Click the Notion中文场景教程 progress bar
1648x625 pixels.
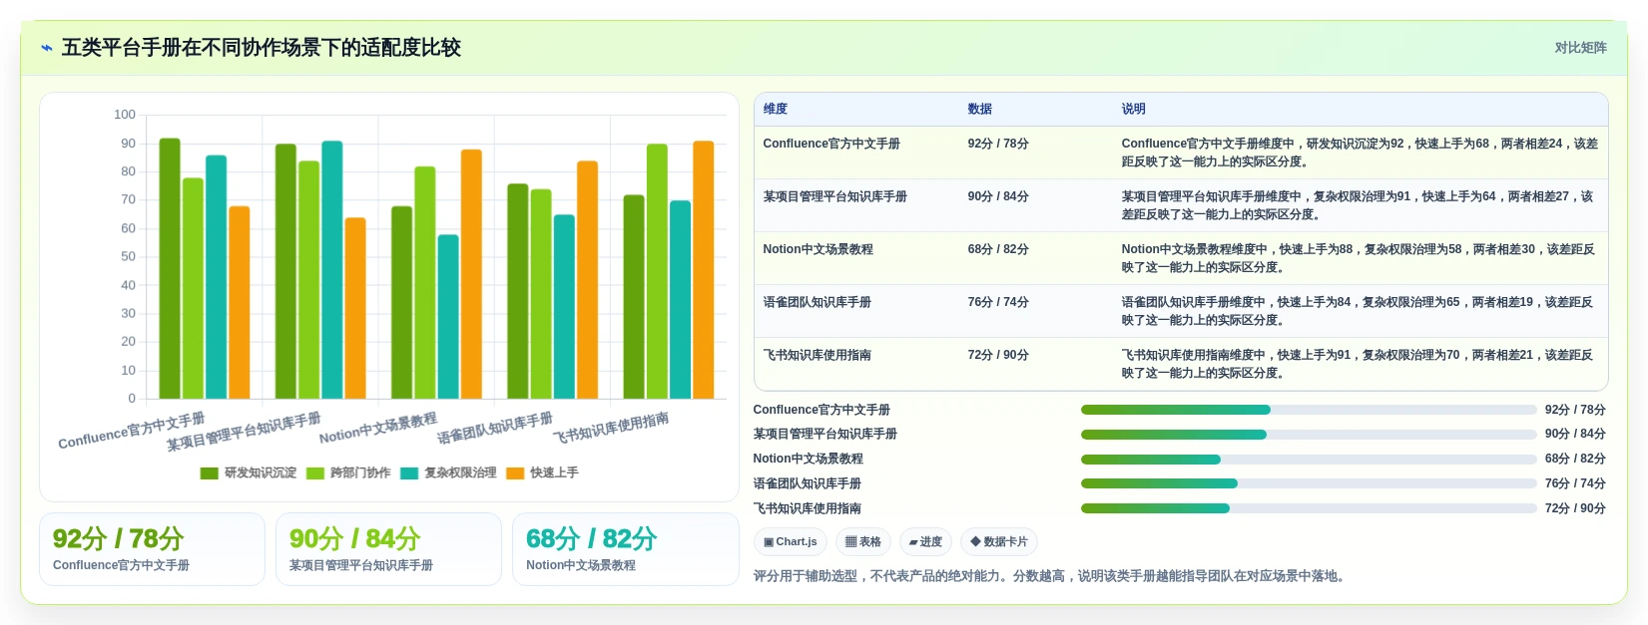click(1309, 460)
